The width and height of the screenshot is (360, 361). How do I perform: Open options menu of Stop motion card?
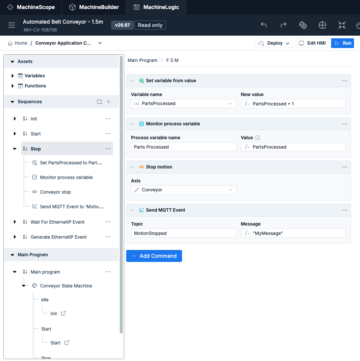[x=344, y=167]
